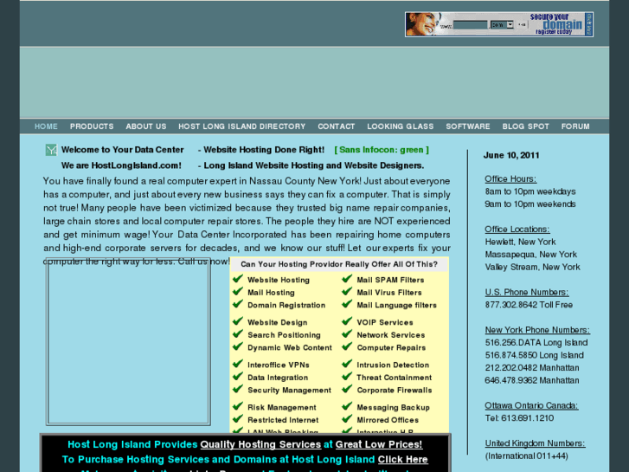629x472 pixels.
Task: Click the Data Integration feature item
Action: click(x=278, y=378)
